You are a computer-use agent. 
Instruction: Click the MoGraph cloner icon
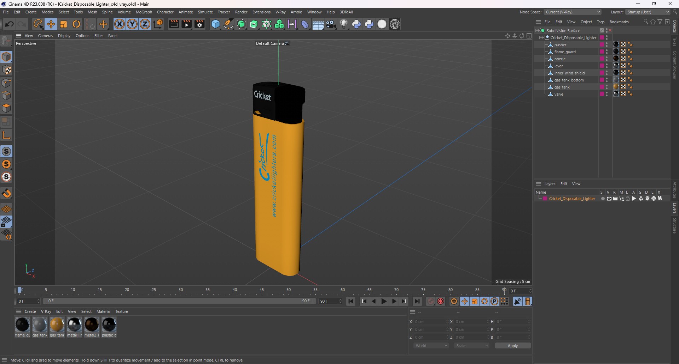click(x=279, y=24)
